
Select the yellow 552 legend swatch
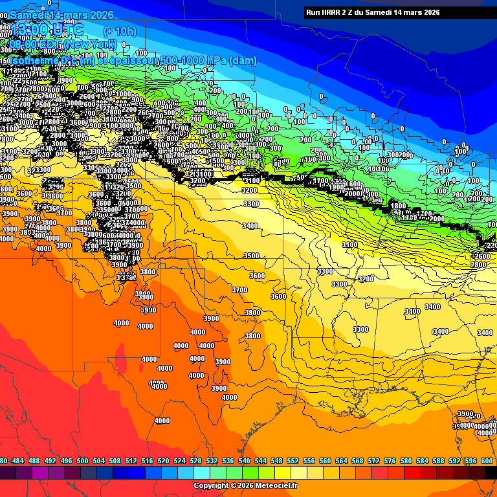(299, 473)
